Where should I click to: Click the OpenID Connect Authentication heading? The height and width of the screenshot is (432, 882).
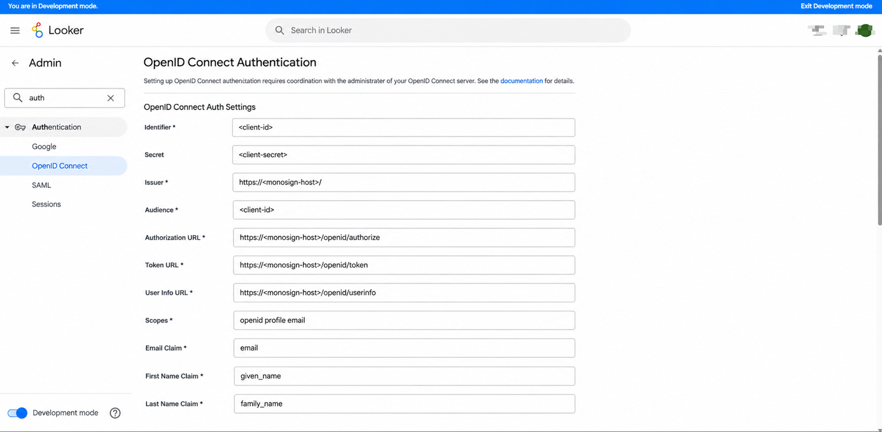230,63
